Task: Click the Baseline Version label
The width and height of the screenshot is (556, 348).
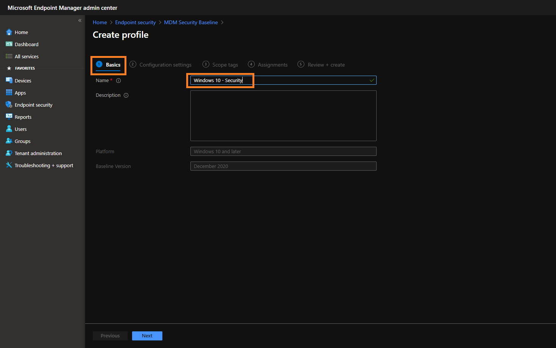Action: coord(113,166)
